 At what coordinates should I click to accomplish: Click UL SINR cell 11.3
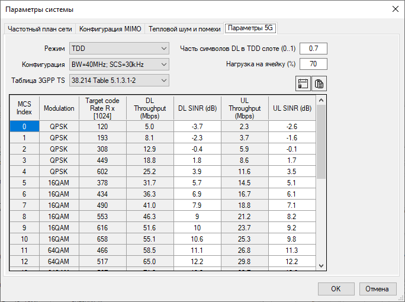click(292, 250)
